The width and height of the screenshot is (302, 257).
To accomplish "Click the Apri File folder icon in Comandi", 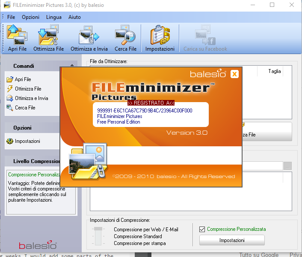I will coord(10,79).
